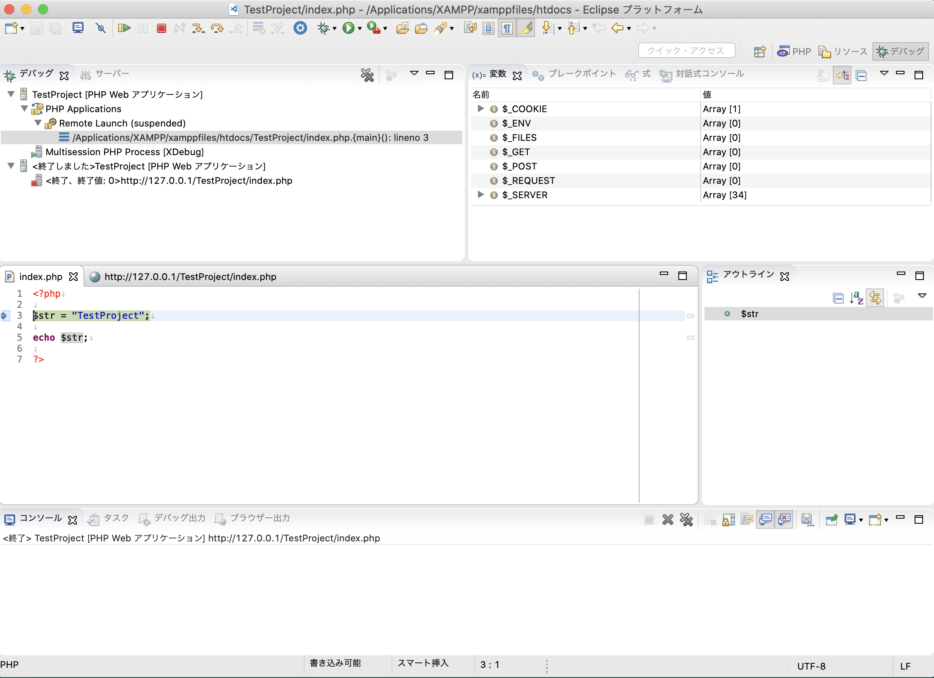Viewport: 934px width, 678px height.
Task: Click the Step Over icon
Action: pyautogui.click(x=217, y=28)
